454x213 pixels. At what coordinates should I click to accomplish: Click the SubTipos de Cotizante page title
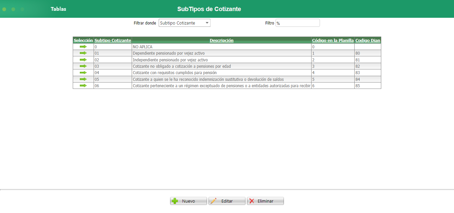click(x=209, y=9)
